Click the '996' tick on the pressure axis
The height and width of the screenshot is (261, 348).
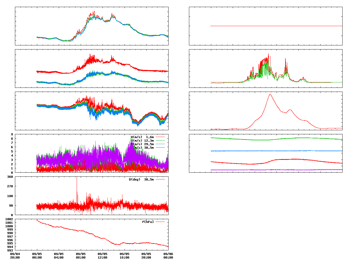coord(10,240)
